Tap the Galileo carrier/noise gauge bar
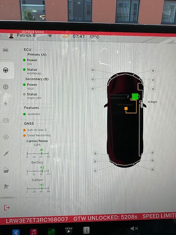 pyautogui.click(x=38, y=188)
